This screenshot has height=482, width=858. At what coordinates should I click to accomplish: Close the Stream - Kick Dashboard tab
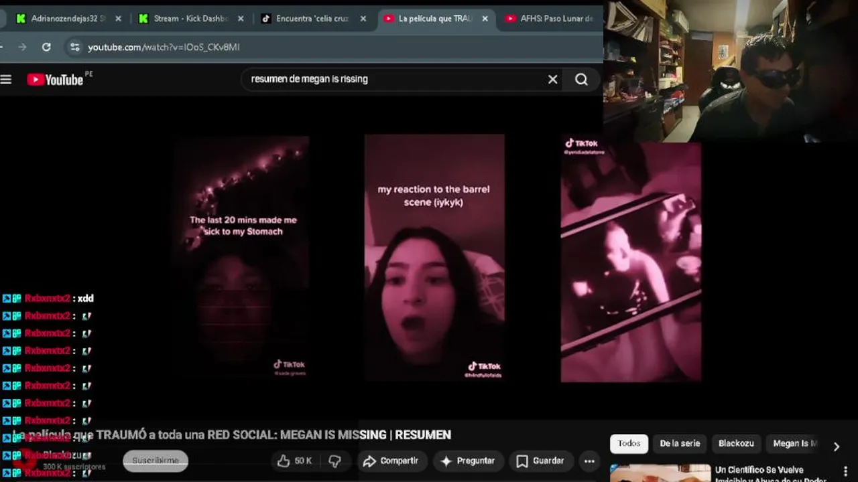click(x=241, y=19)
